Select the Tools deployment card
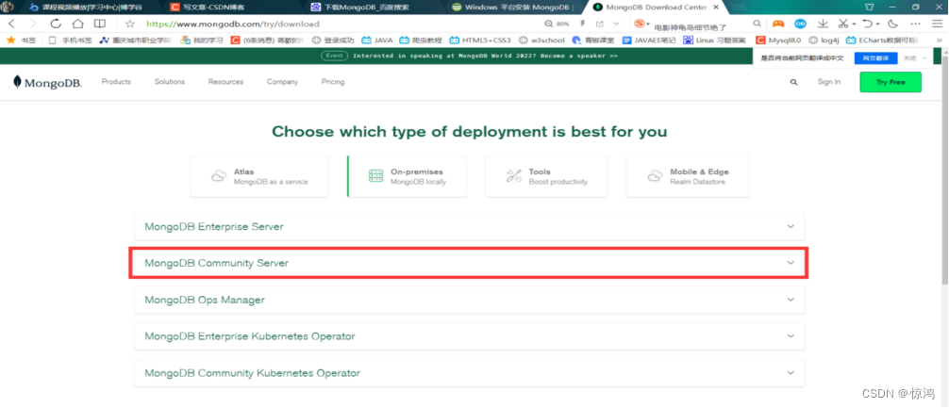The width and height of the screenshot is (949, 408). pos(546,176)
